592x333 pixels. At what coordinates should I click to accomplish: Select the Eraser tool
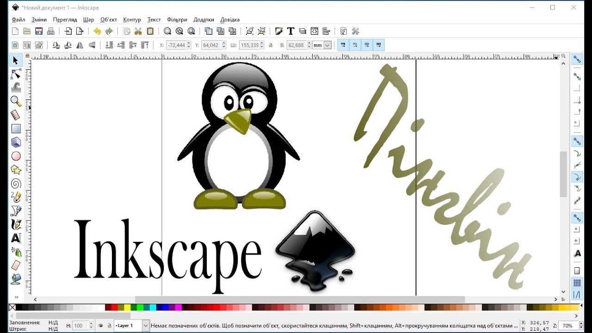click(x=16, y=265)
